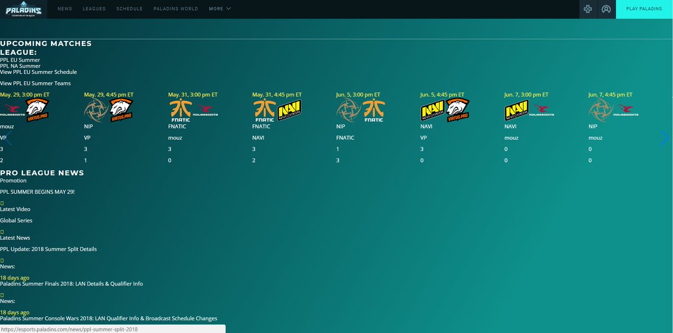Click the May. 29, 3:00 pm ET match time
The image size is (673, 333).
pos(25,95)
